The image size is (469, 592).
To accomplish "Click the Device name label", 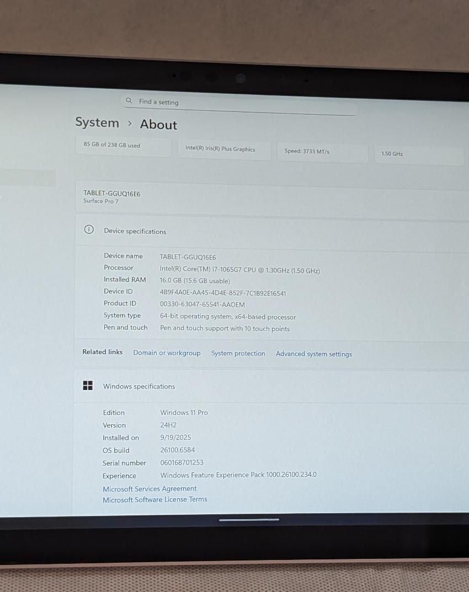I will (123, 256).
